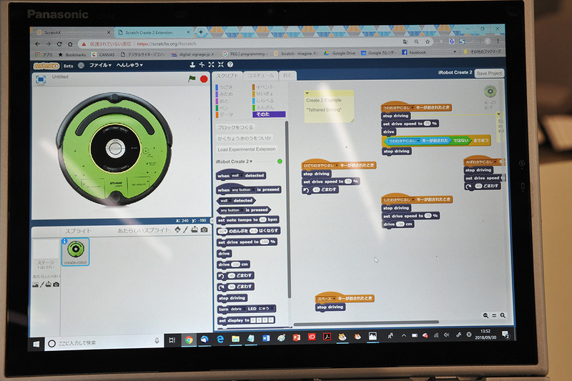Click the 'set drive speed to 100 %' palette block
This screenshot has width=572, height=381.
[x=247, y=242]
